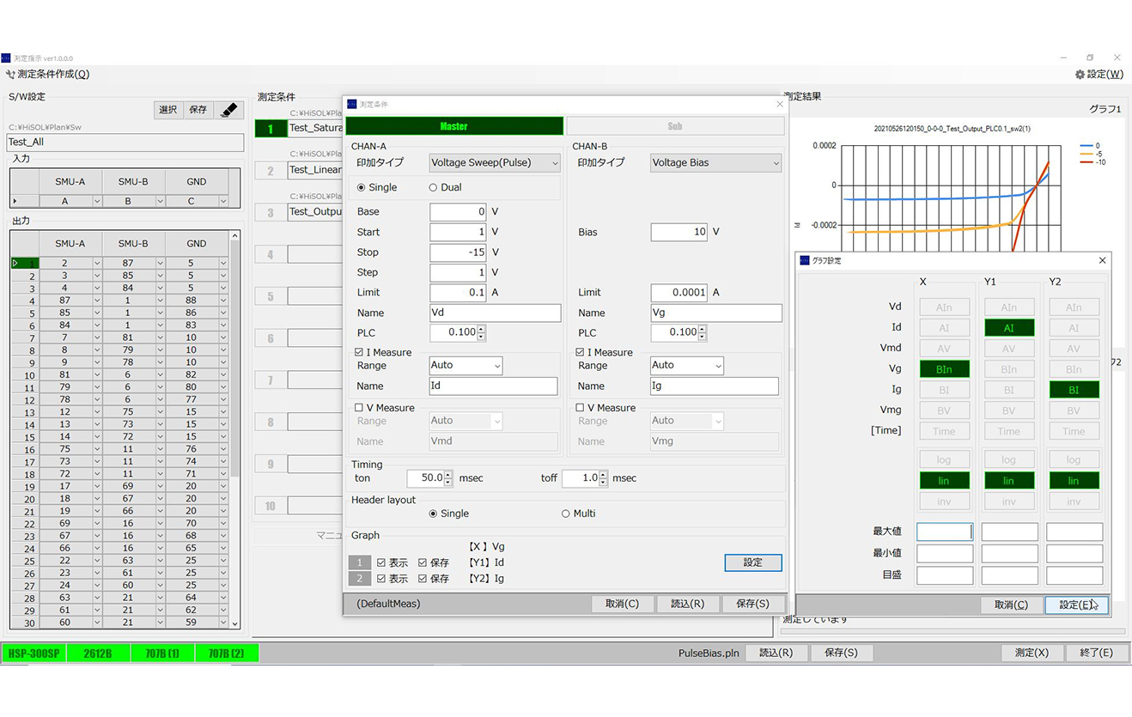The height and width of the screenshot is (717, 1132).
Task: Click the 測定(X) button in bottom bar
Action: [x=1032, y=653]
